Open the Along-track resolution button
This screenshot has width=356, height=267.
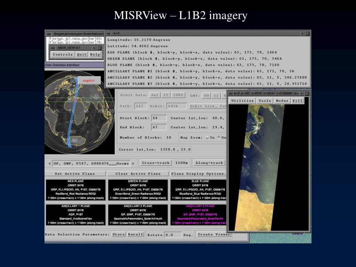coord(209,163)
